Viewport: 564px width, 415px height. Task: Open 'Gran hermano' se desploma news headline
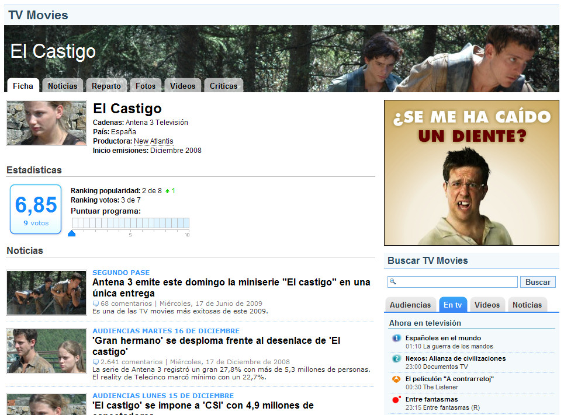tap(216, 346)
